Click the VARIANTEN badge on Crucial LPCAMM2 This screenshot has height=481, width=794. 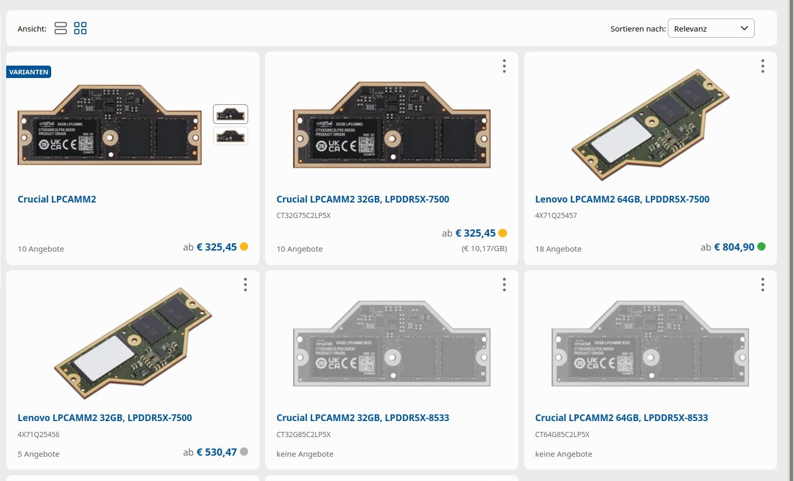(28, 72)
